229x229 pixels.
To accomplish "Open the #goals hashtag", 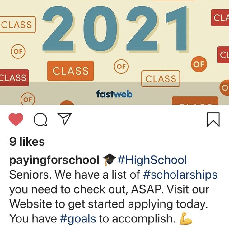I will pyautogui.click(x=78, y=219).
